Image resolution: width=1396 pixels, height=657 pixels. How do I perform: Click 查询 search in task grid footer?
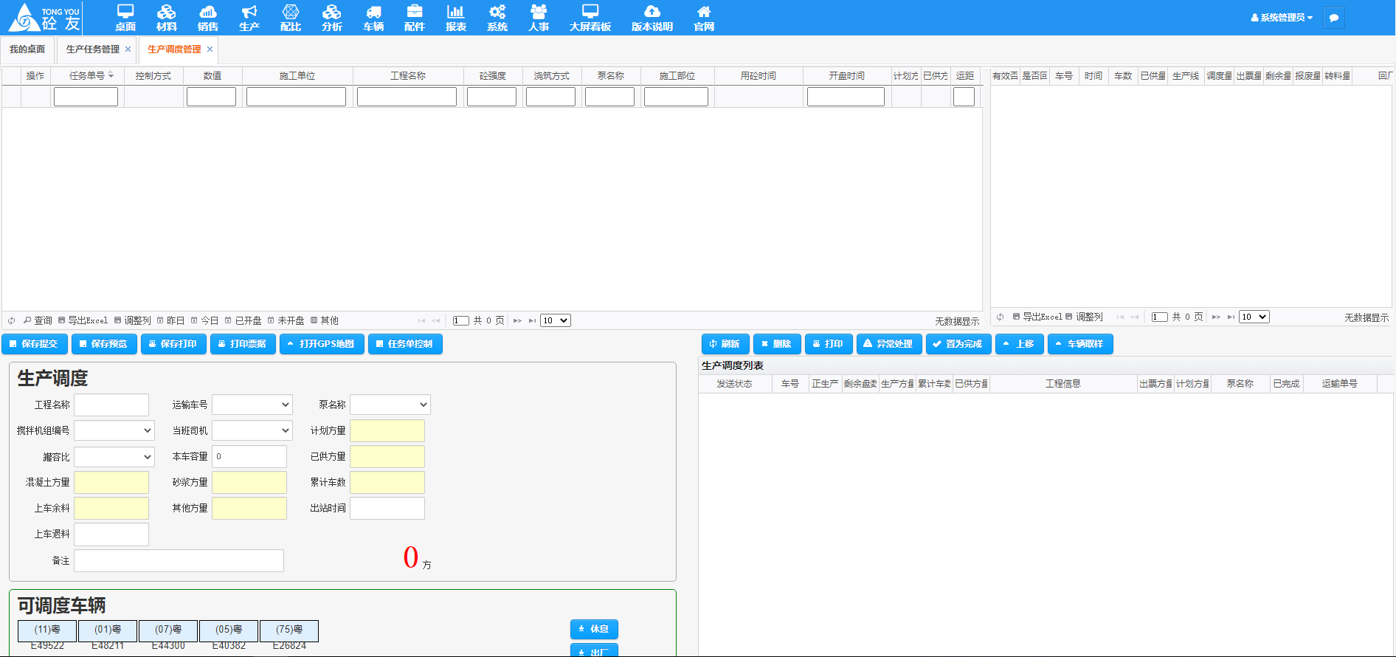[x=38, y=320]
